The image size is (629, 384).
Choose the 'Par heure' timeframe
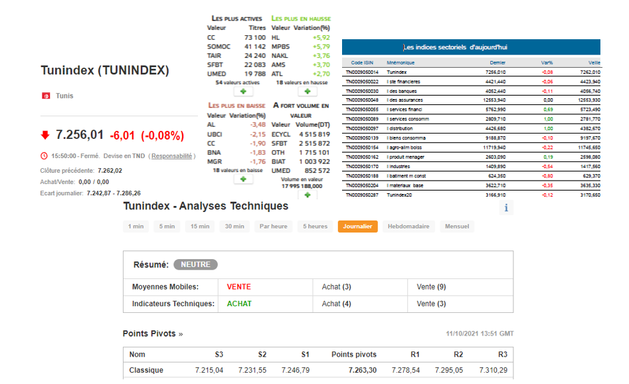point(273,227)
